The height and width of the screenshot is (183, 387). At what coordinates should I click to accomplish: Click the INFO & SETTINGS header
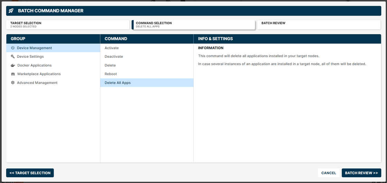pos(287,39)
